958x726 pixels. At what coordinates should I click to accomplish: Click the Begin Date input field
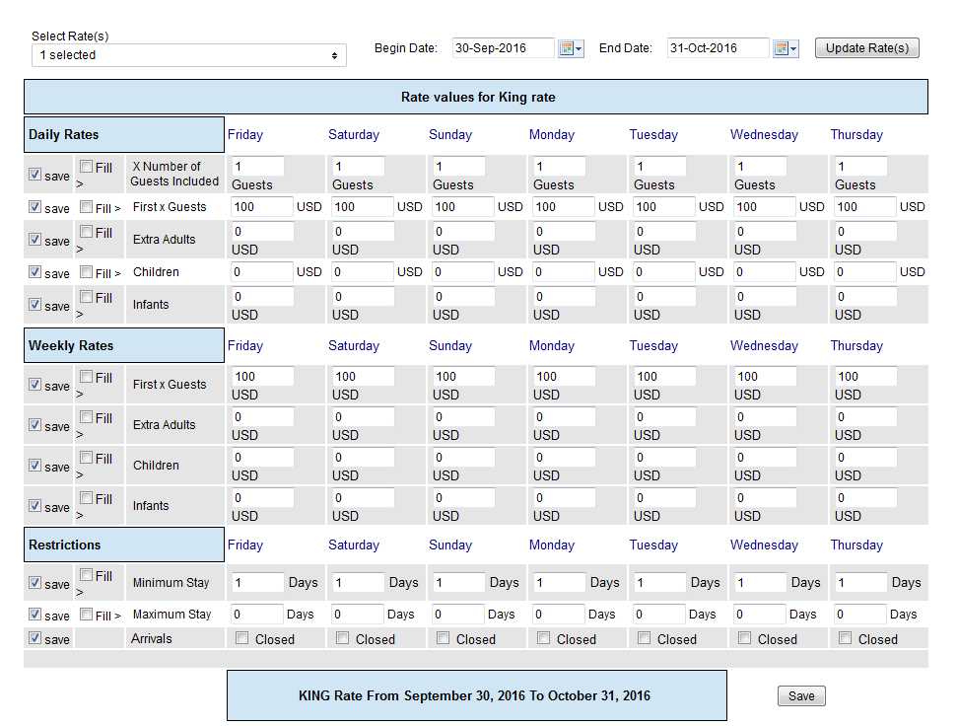tap(504, 47)
